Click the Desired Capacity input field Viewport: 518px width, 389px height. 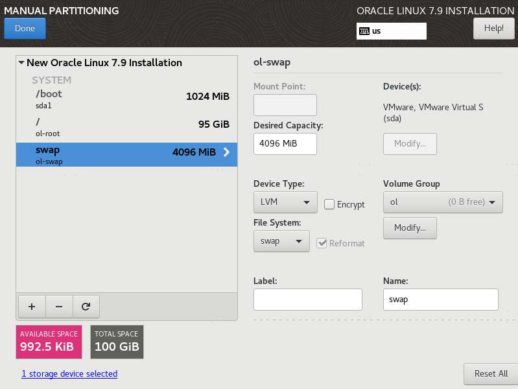click(285, 144)
